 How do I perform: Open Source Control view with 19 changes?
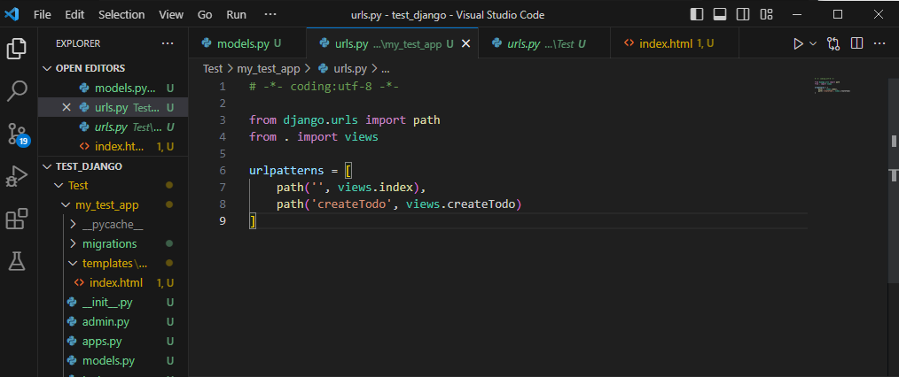click(17, 134)
